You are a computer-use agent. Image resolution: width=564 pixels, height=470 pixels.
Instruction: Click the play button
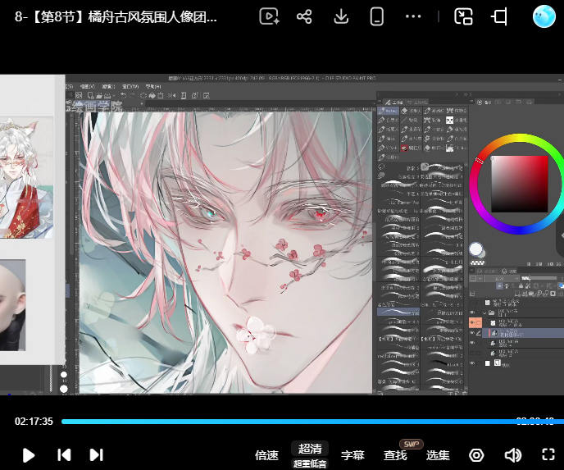[29, 455]
